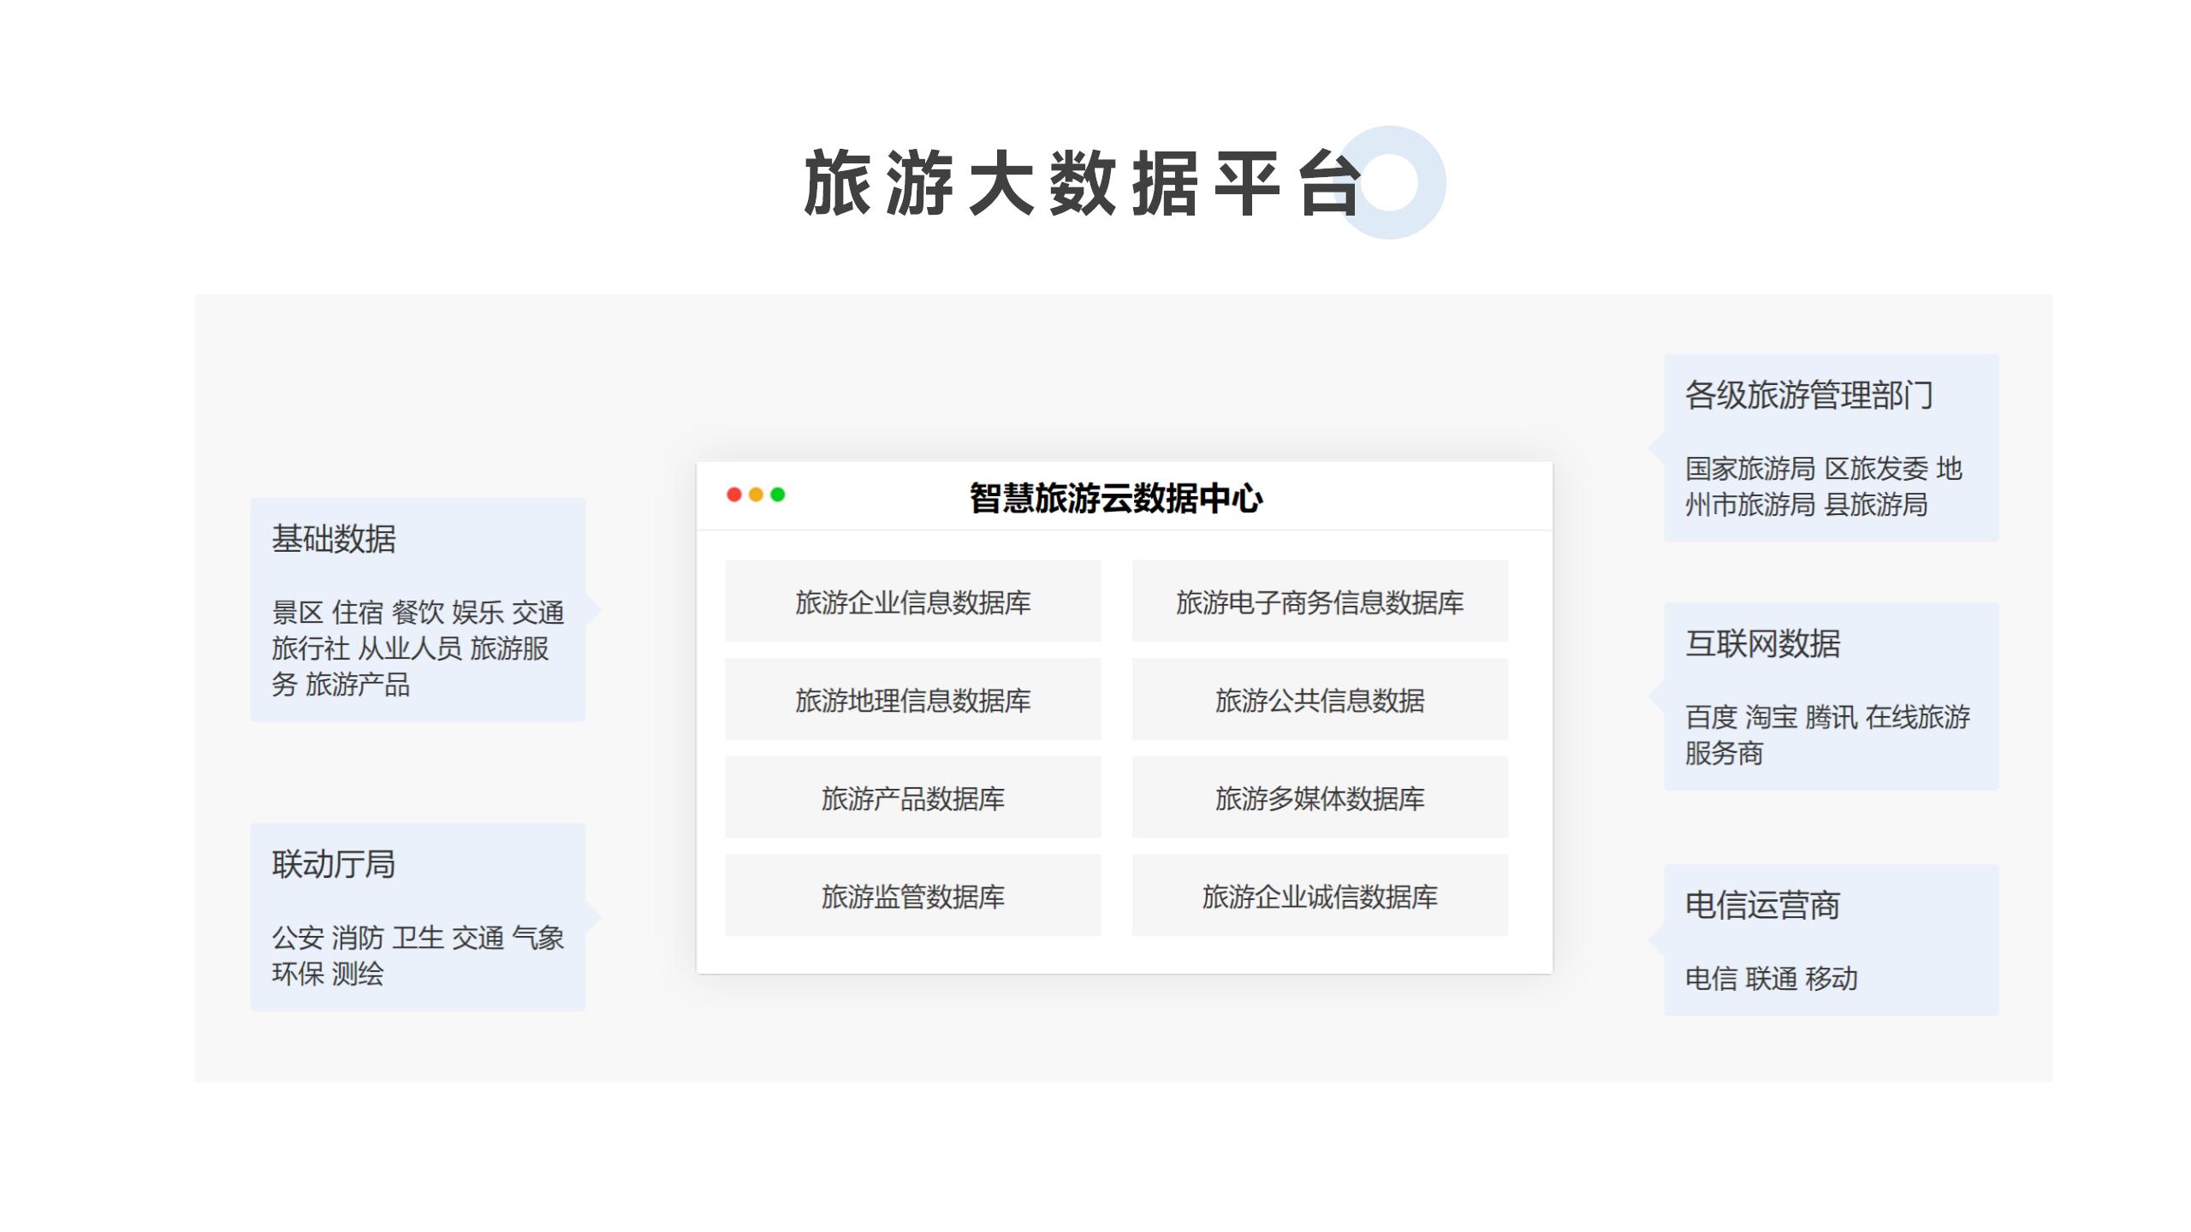Select the 联动厅局 card heading
Viewport: 2191px width, 1232px height.
click(x=334, y=864)
